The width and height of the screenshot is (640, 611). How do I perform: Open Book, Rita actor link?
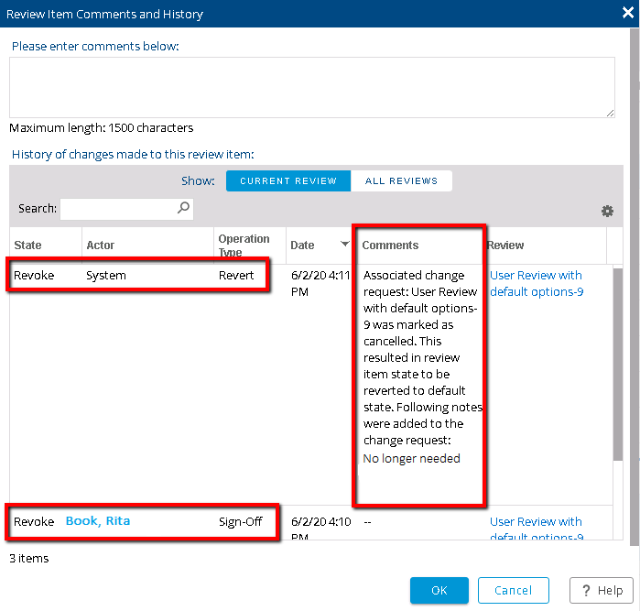coord(98,521)
